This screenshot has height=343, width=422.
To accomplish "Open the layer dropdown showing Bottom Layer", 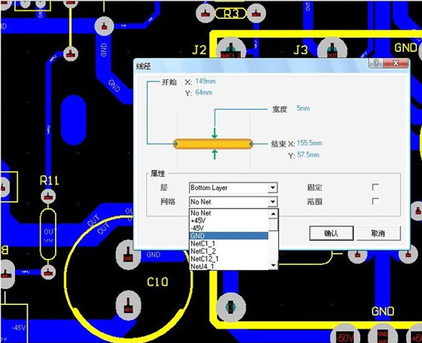I will point(233,188).
